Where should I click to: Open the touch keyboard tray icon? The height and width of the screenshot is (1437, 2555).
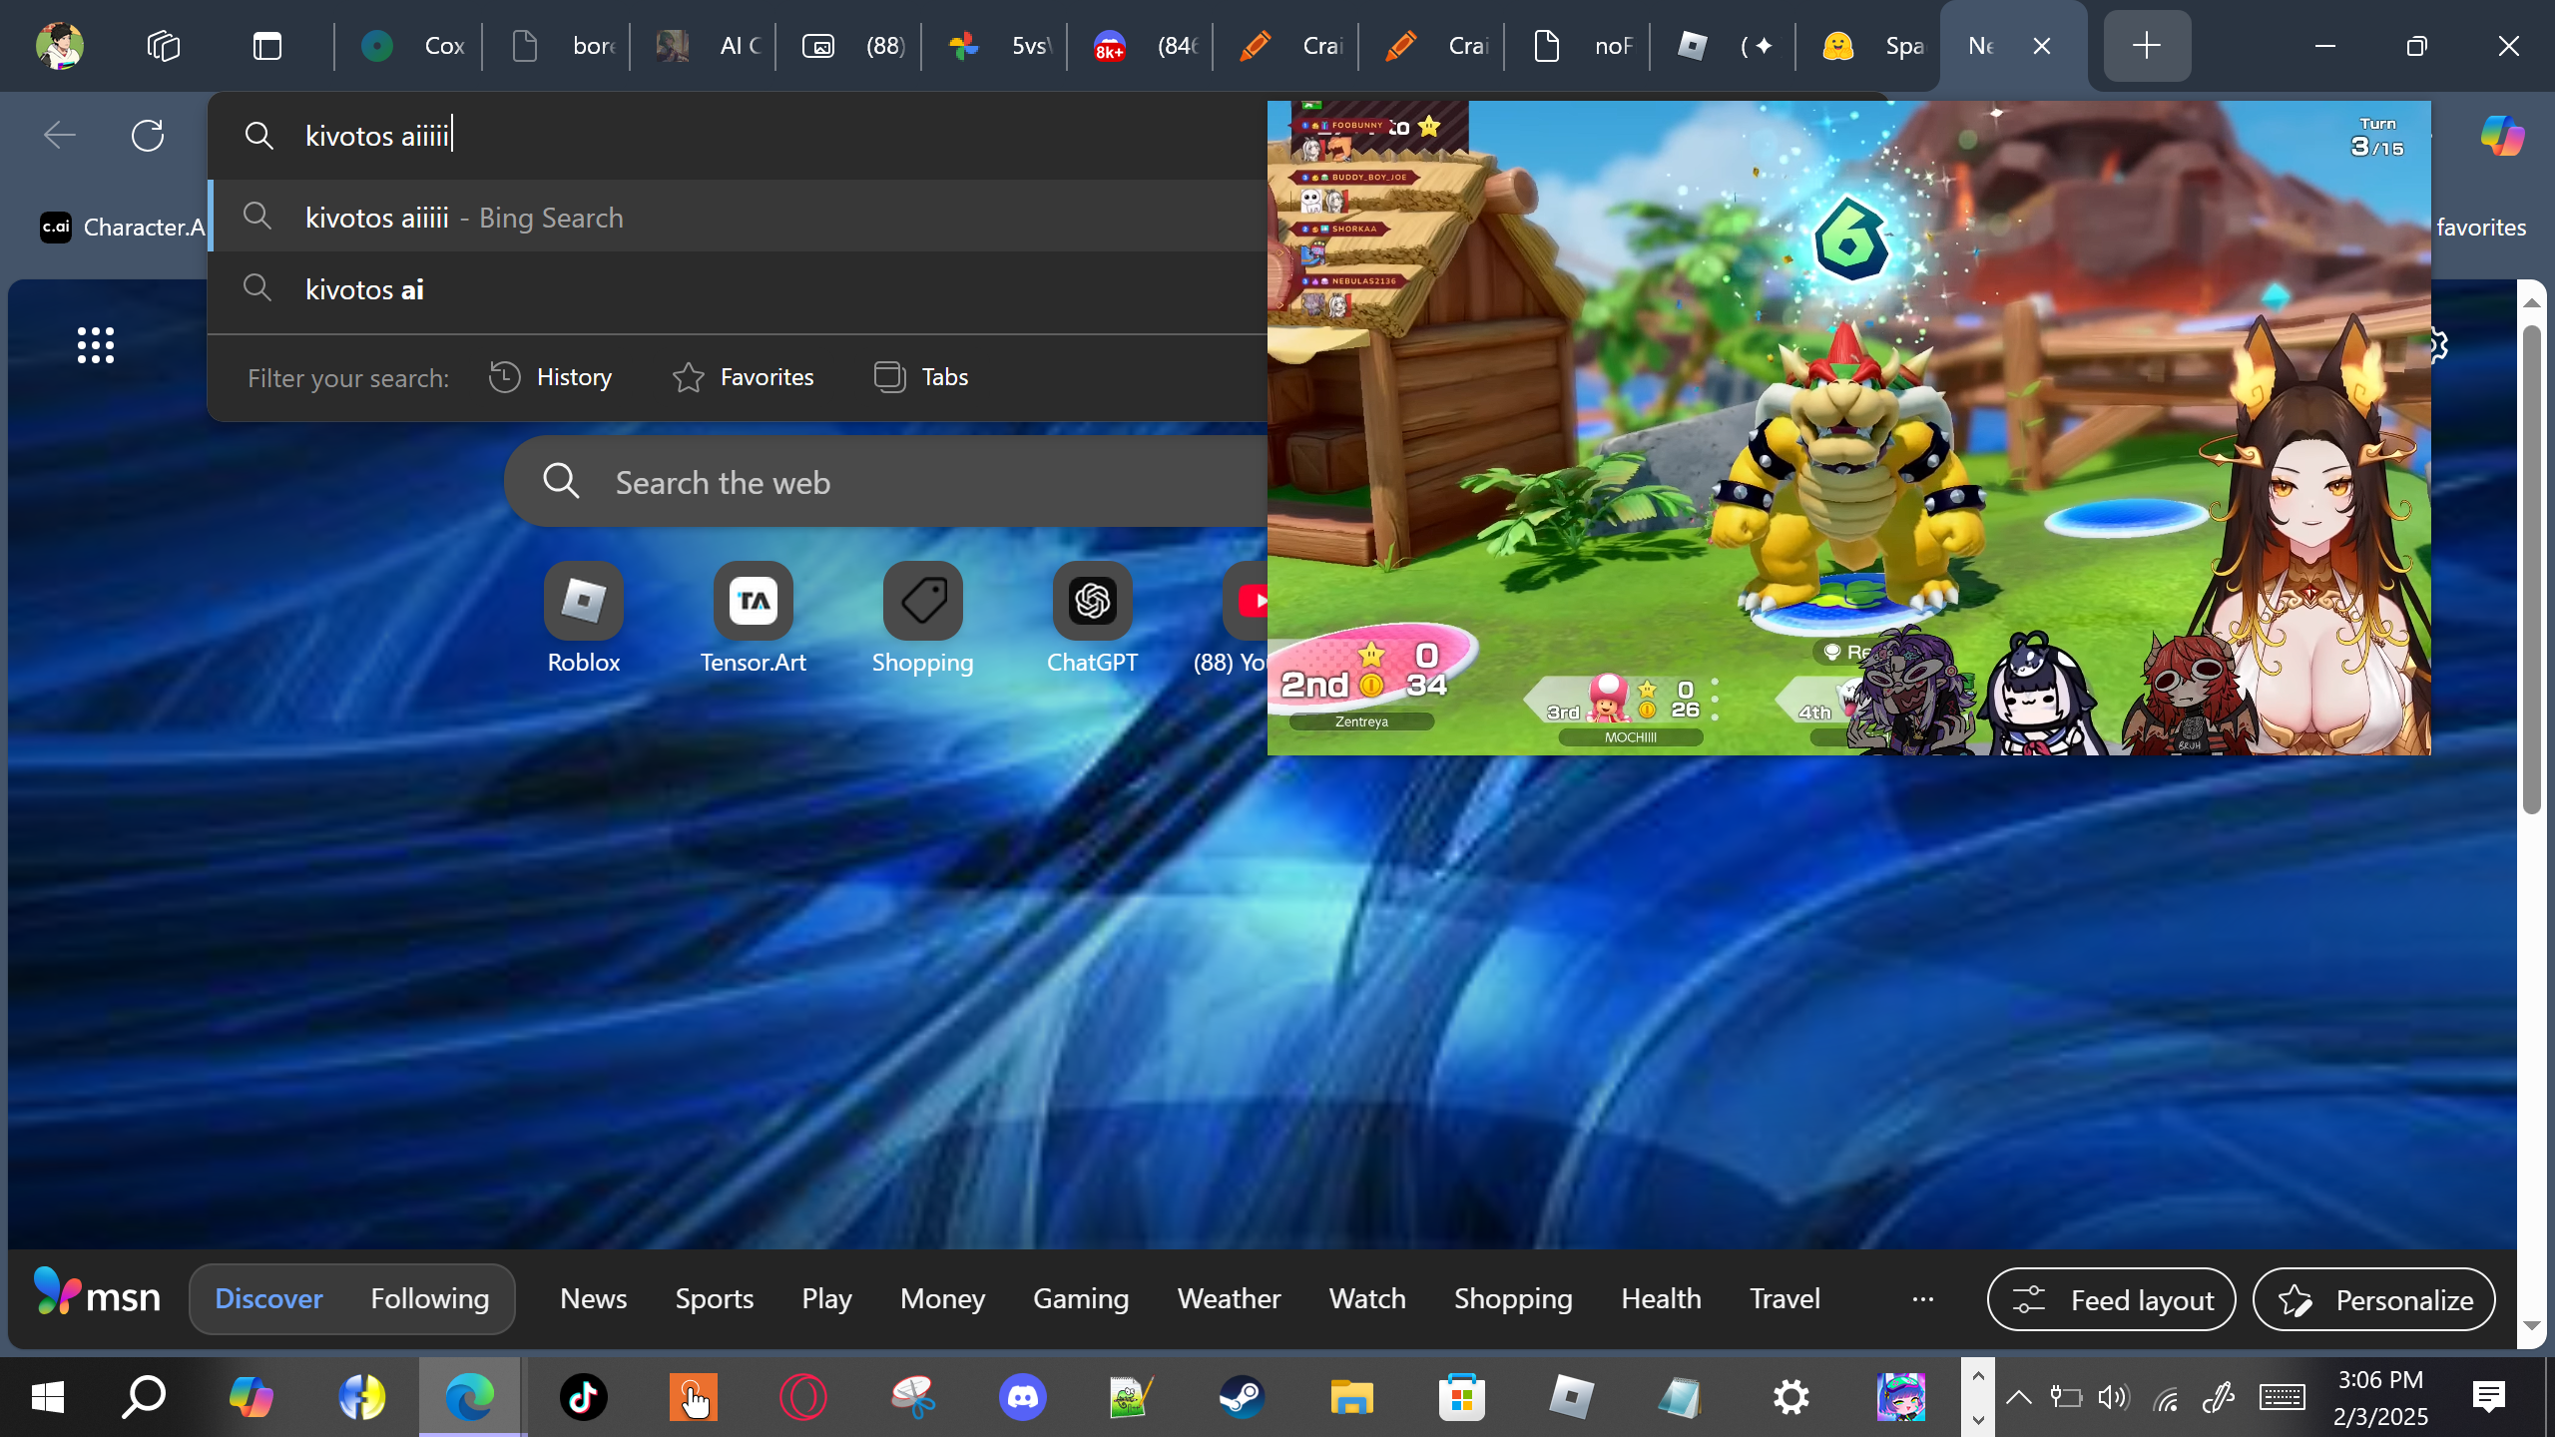pyautogui.click(x=2283, y=1397)
